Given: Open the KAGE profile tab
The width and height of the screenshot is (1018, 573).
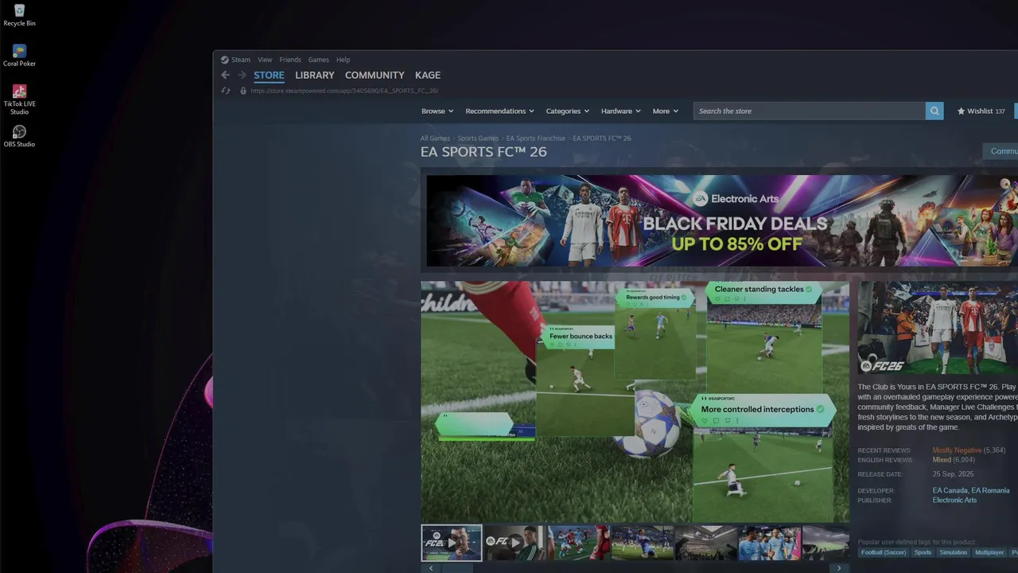Looking at the screenshot, I should [428, 76].
